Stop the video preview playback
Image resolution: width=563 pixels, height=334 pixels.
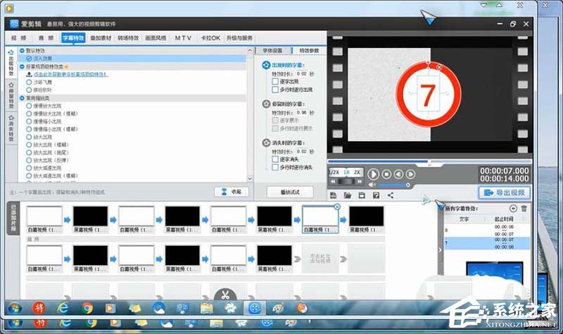(x=386, y=174)
